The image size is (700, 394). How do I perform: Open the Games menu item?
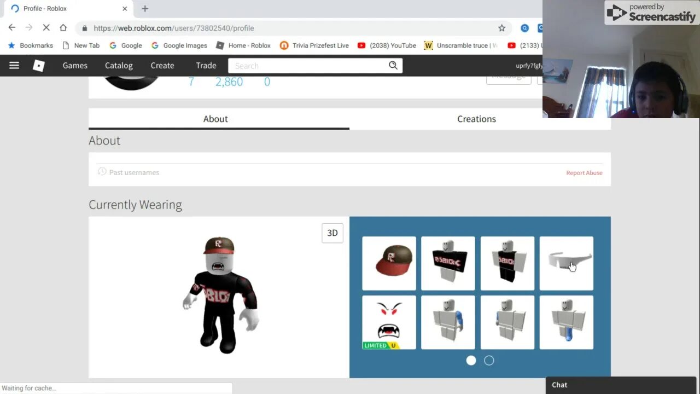click(75, 65)
